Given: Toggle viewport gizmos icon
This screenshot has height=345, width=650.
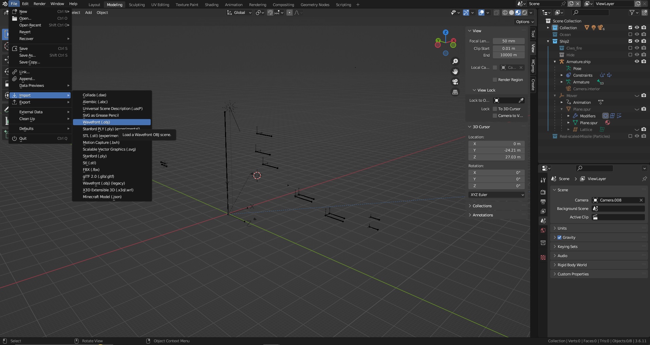Looking at the screenshot, I should pos(466,13).
